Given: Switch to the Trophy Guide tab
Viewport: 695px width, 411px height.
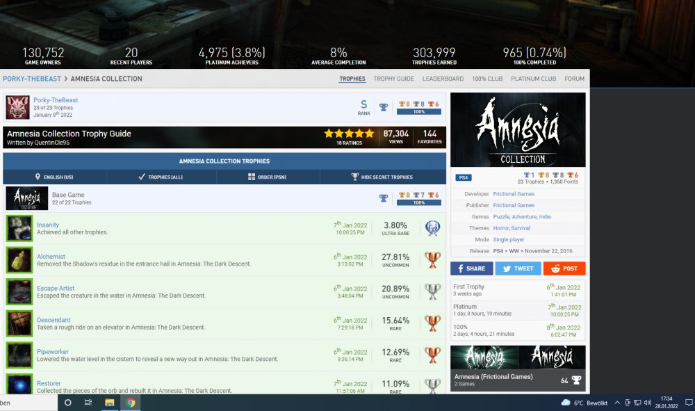Looking at the screenshot, I should (x=393, y=79).
